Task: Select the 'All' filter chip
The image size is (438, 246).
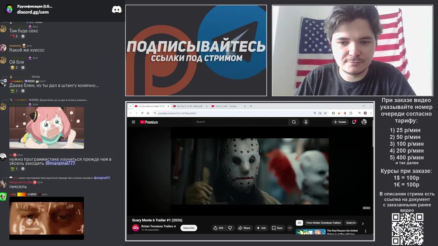Action: pos(299,223)
